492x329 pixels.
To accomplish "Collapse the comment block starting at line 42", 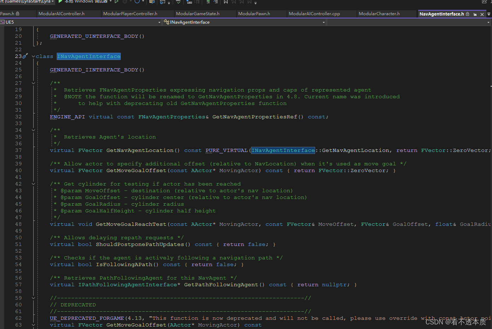I will click(33, 184).
